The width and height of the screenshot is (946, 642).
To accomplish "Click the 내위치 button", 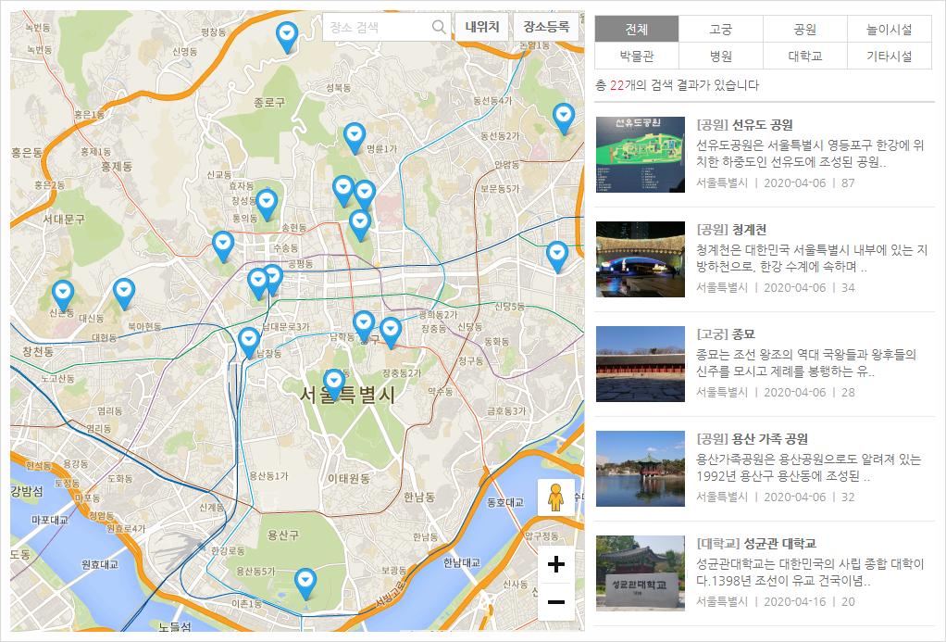I will click(x=481, y=27).
